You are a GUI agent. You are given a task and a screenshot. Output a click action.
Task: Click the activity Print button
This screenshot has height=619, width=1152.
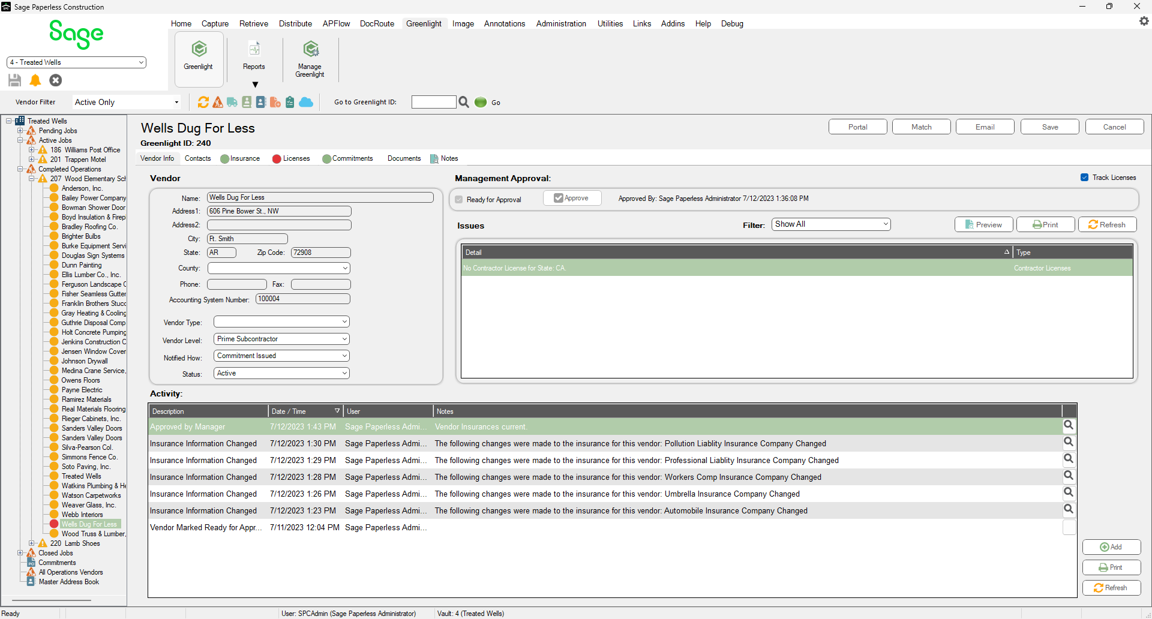(x=1112, y=567)
